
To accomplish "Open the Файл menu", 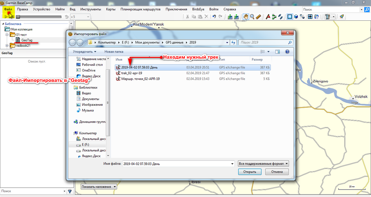I will [8, 9].
